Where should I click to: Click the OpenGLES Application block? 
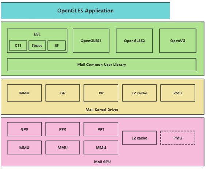(85, 11)
